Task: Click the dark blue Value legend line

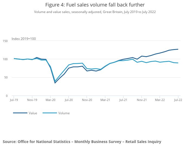Action: click(x=20, y=113)
